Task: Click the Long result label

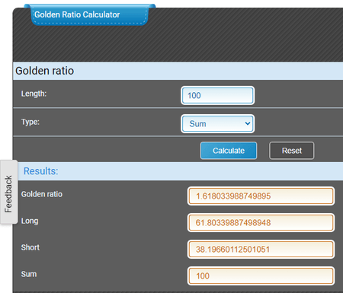Action: [30, 221]
